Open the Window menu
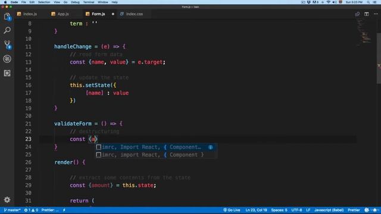 click(x=103, y=2)
